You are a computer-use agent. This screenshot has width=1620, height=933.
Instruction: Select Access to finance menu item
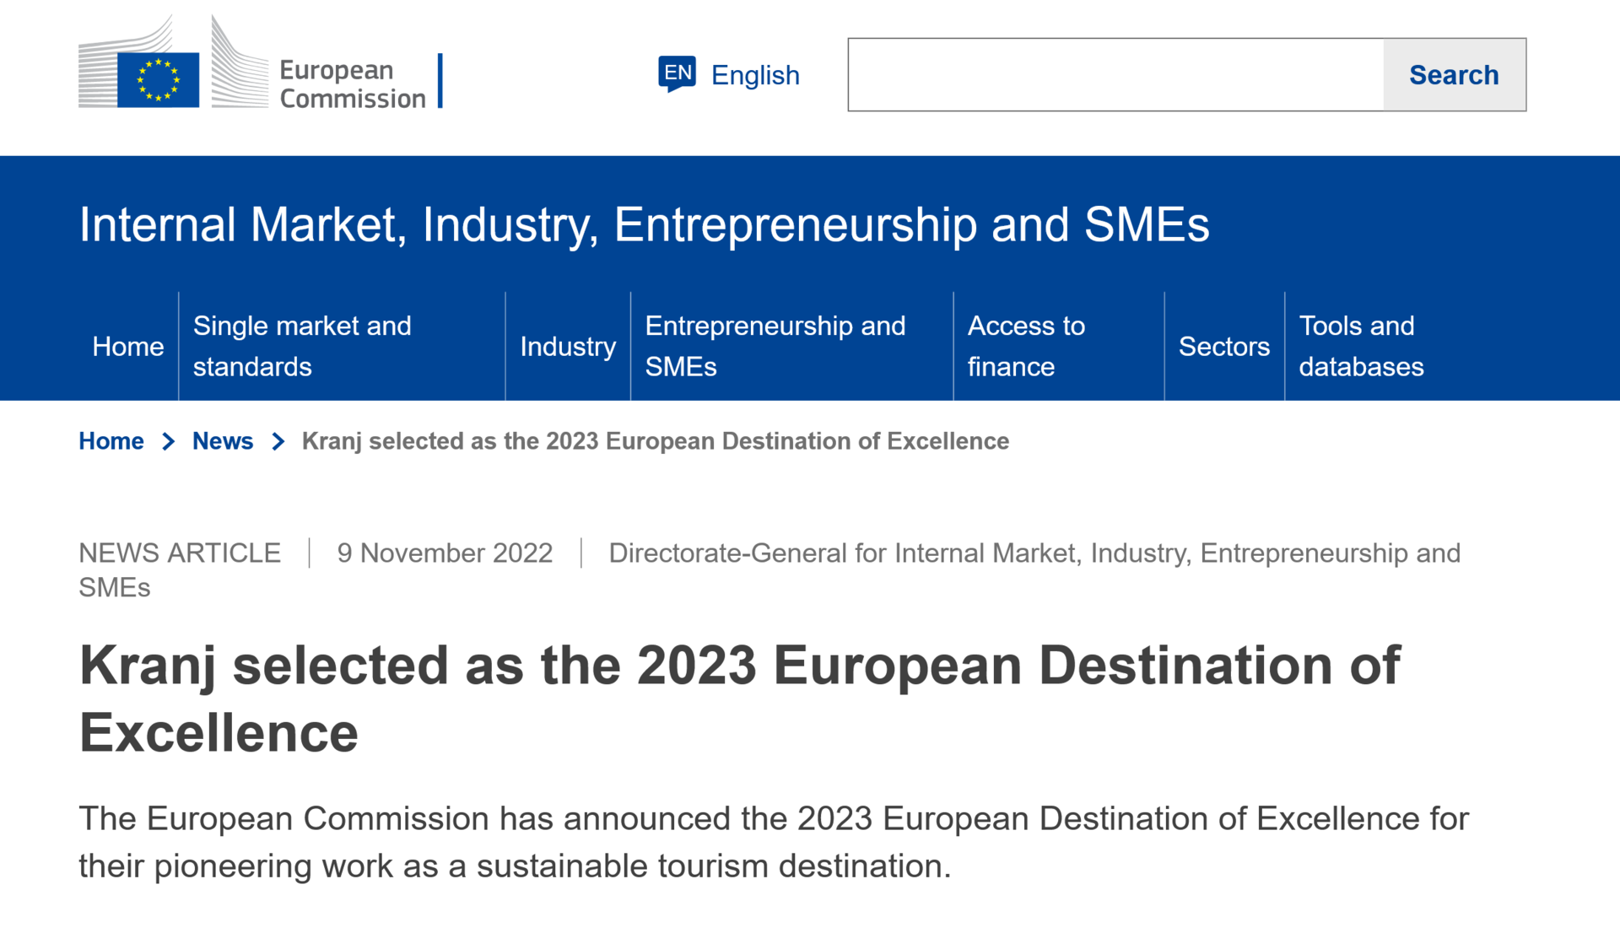[1026, 346]
